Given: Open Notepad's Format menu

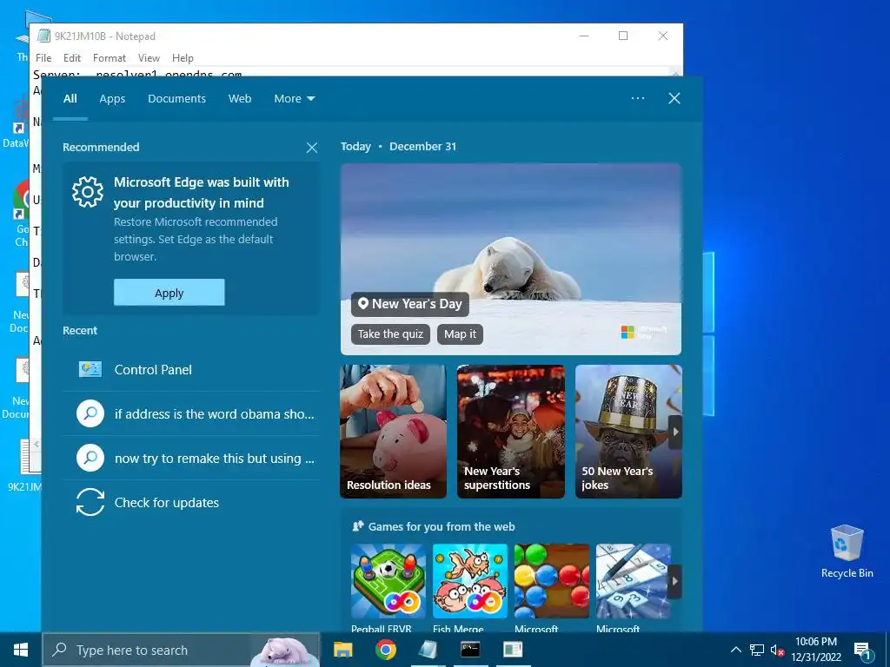Looking at the screenshot, I should coord(109,58).
